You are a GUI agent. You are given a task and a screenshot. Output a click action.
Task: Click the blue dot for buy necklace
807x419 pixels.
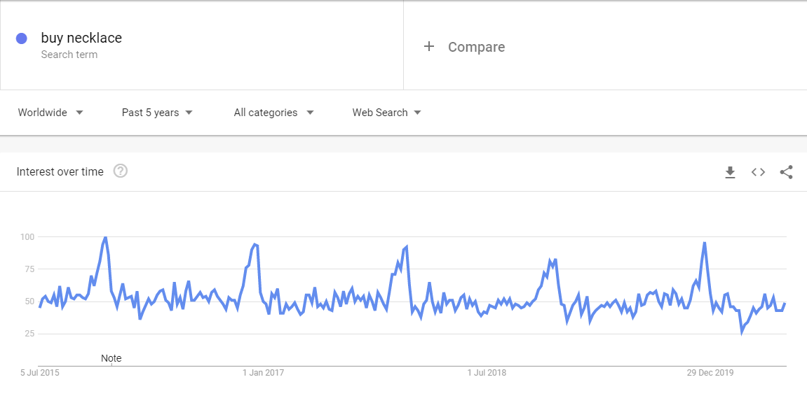tap(22, 38)
